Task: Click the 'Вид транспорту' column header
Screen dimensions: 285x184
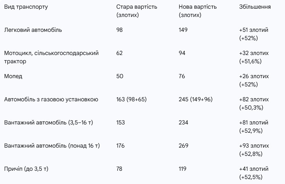Action: [26, 7]
